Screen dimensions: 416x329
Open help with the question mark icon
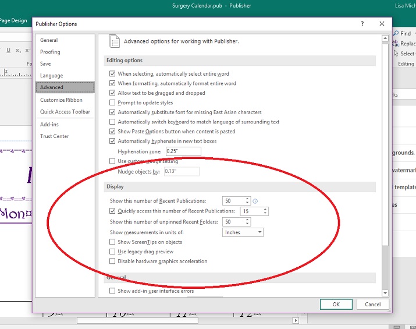click(362, 24)
